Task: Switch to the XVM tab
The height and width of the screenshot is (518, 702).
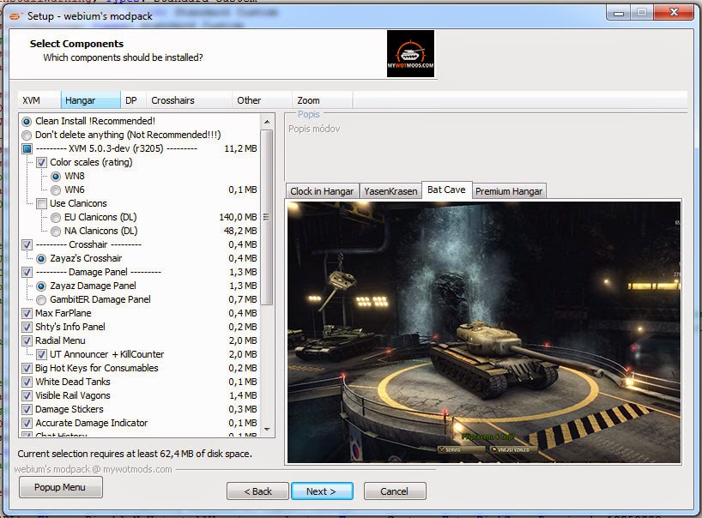Action: click(39, 100)
